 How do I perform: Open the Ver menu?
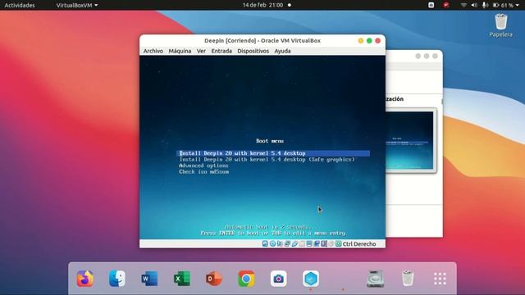click(201, 51)
